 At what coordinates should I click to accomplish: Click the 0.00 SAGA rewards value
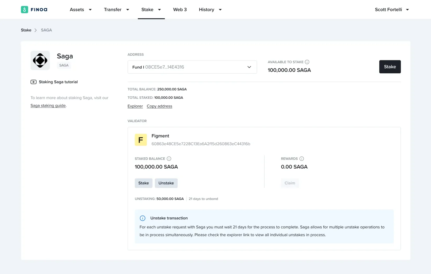294,167
